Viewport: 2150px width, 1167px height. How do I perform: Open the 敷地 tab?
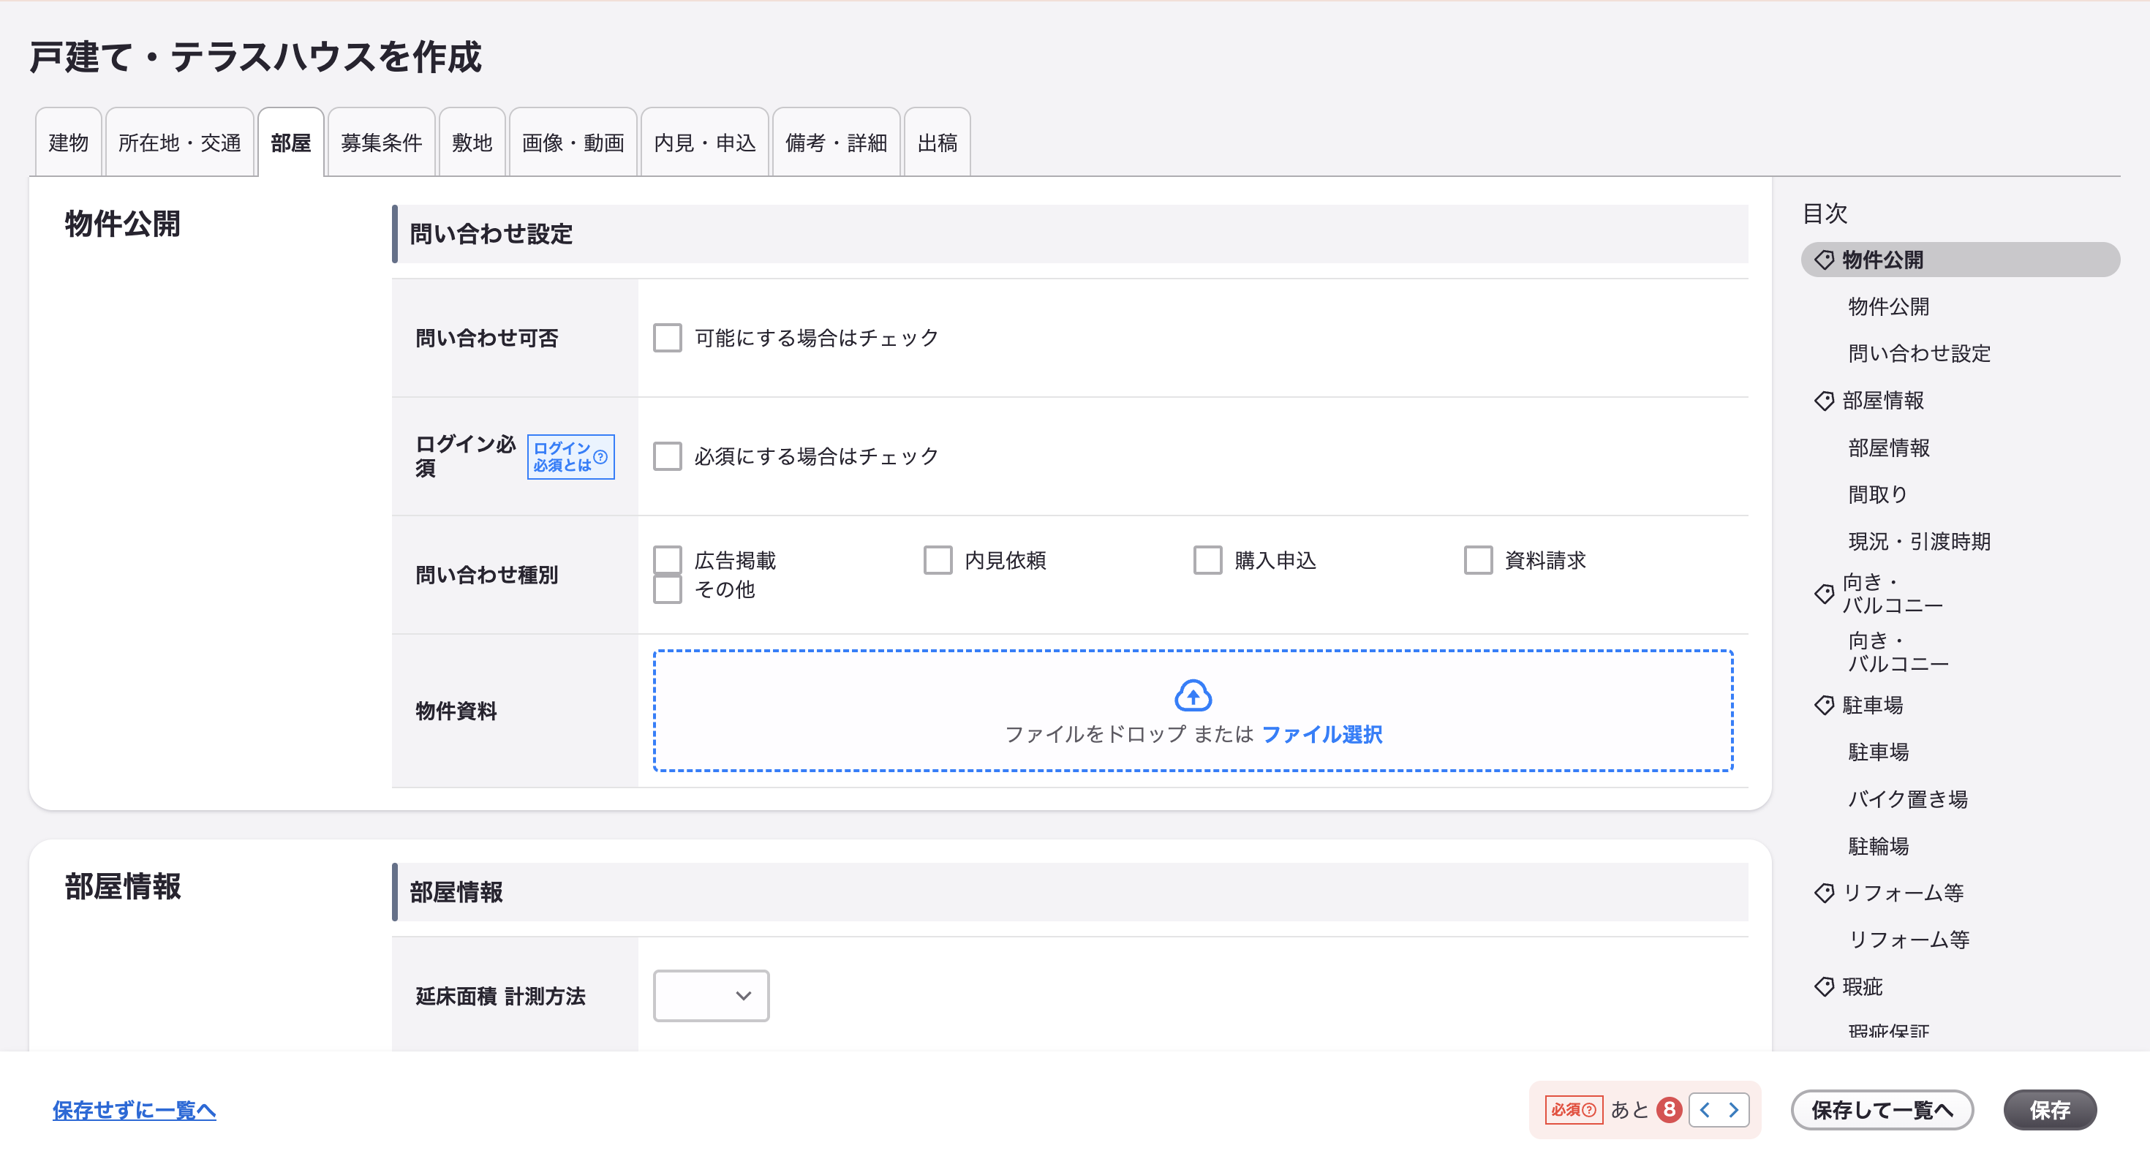click(x=472, y=142)
